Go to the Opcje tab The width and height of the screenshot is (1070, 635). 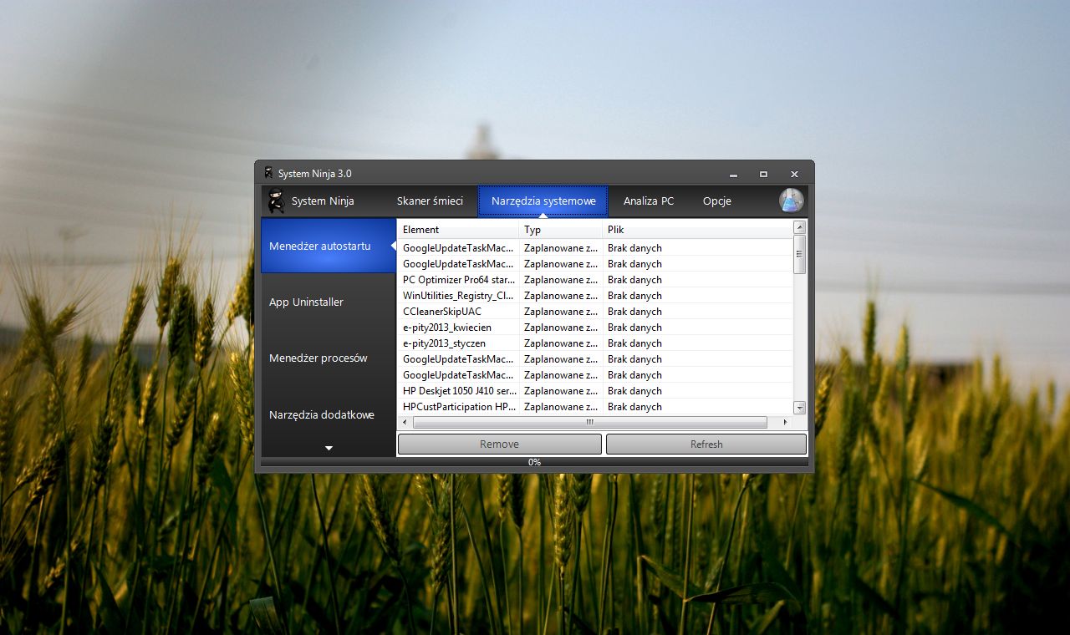pyautogui.click(x=717, y=201)
